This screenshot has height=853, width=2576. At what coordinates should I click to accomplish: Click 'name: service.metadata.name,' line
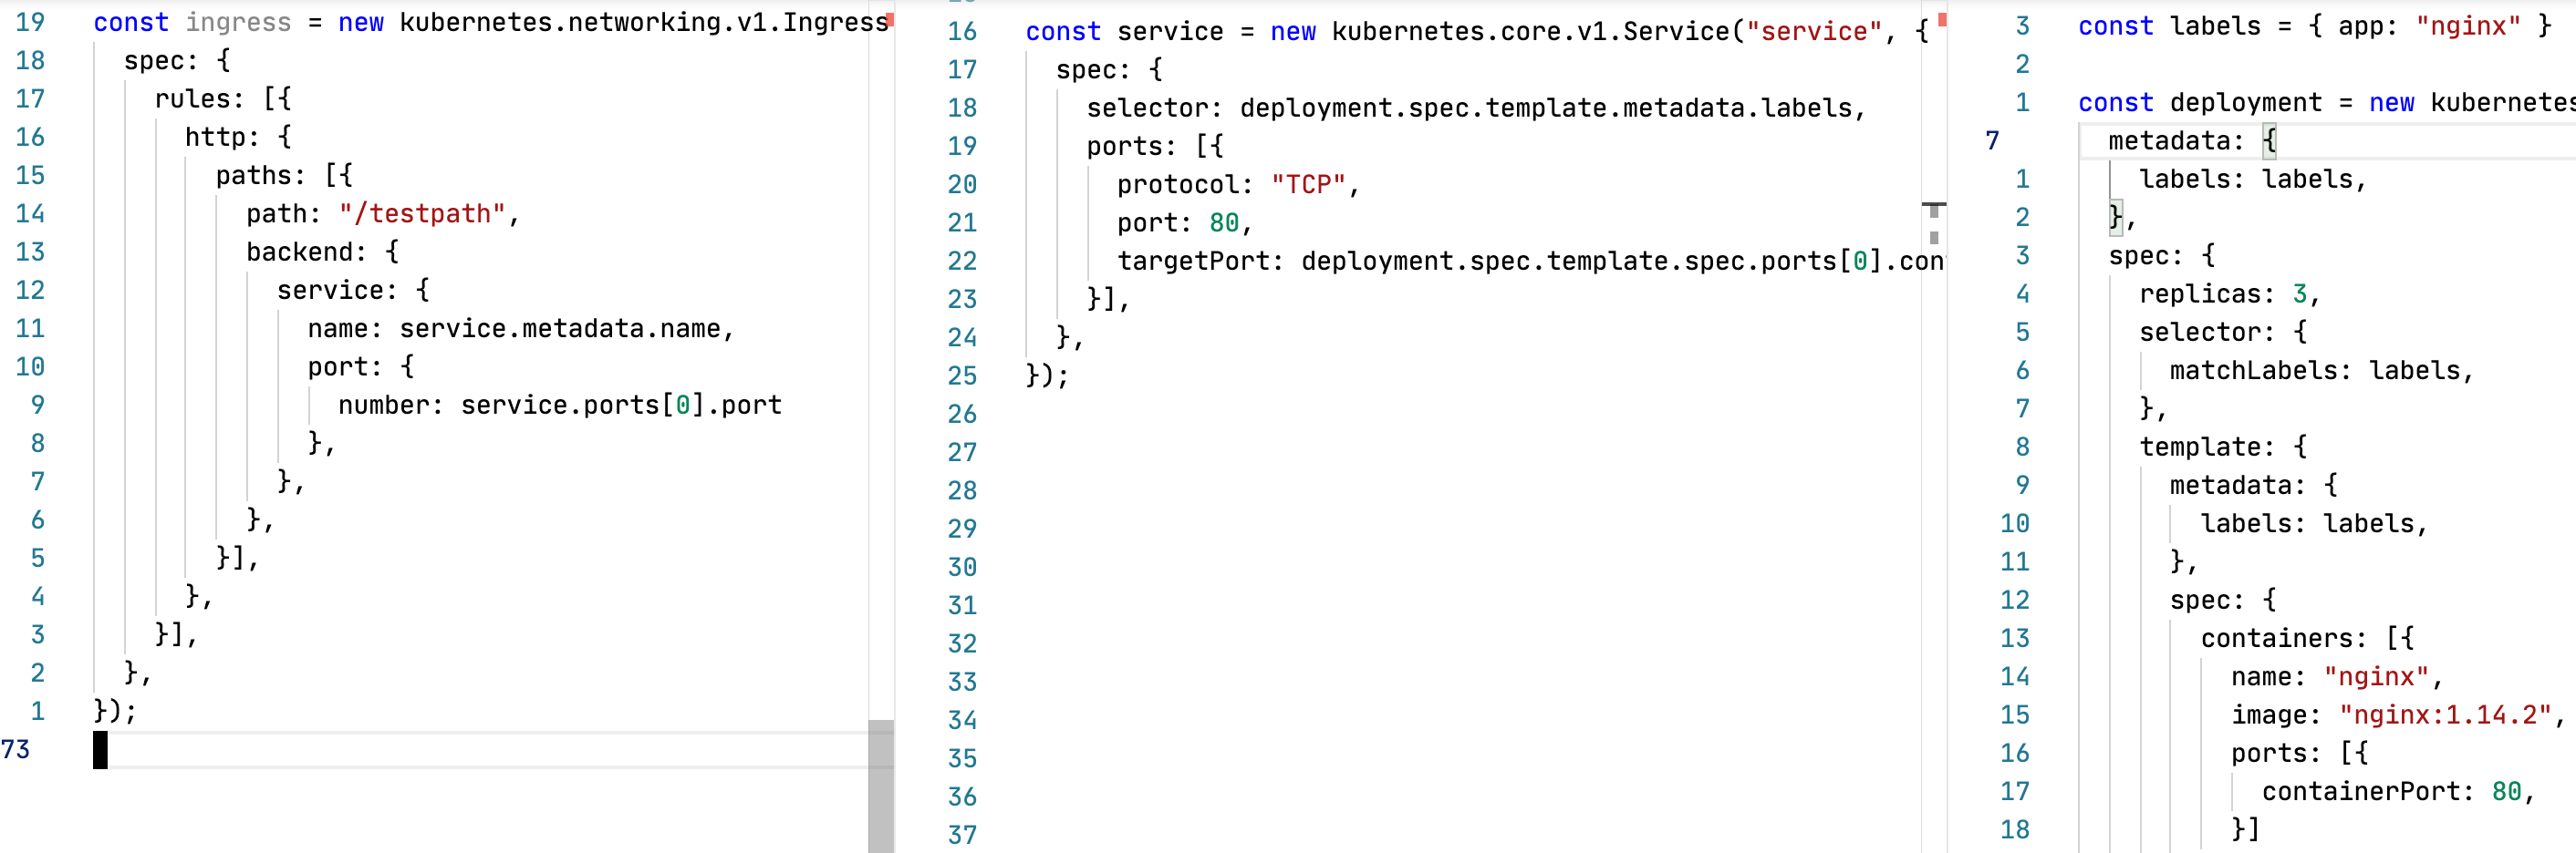[521, 329]
